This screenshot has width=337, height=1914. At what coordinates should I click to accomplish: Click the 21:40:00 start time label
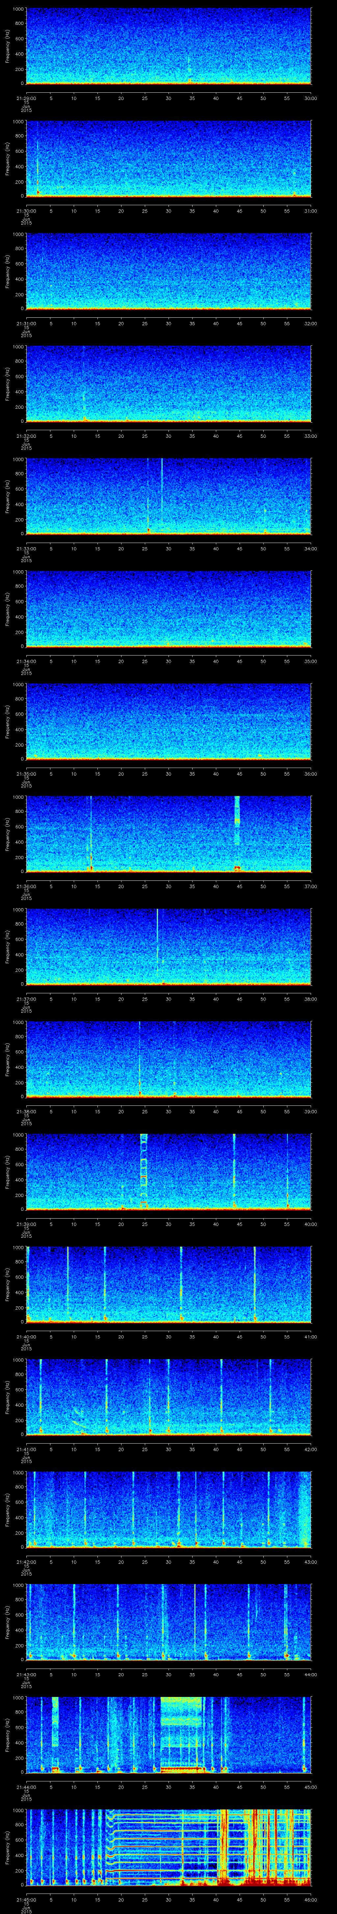26,1337
